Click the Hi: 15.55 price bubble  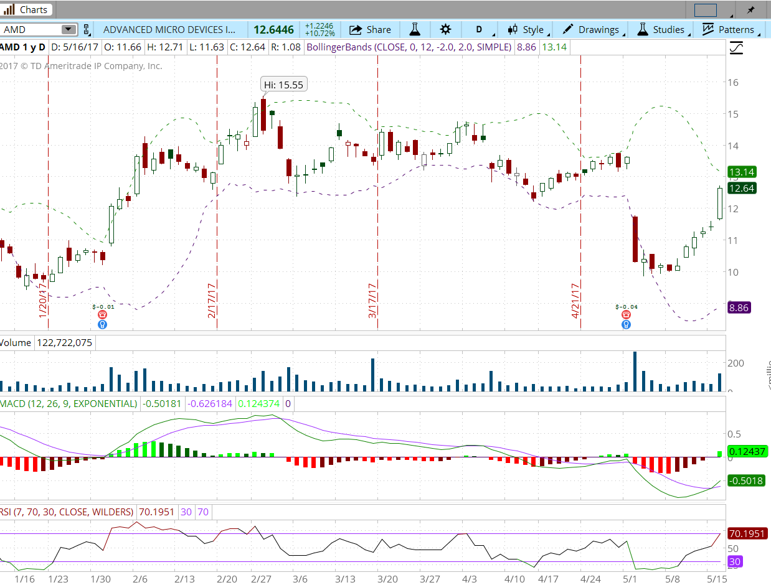(283, 85)
